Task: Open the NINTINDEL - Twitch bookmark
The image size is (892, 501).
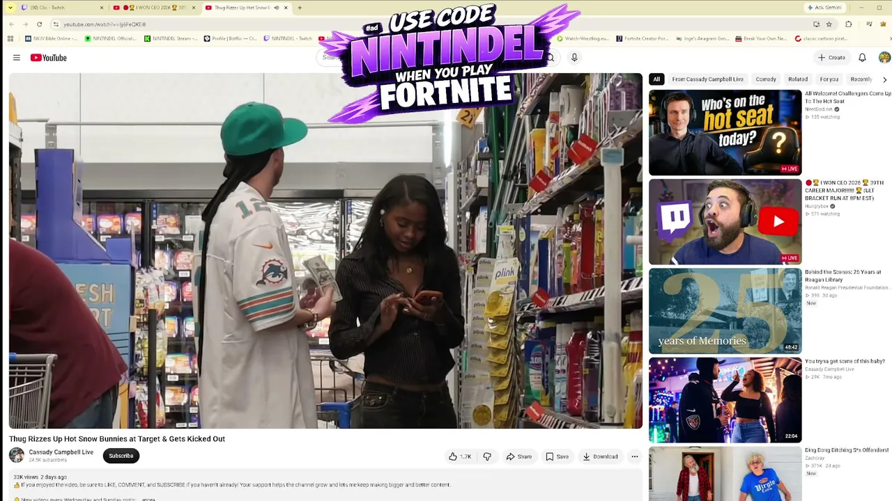Action: [288, 38]
